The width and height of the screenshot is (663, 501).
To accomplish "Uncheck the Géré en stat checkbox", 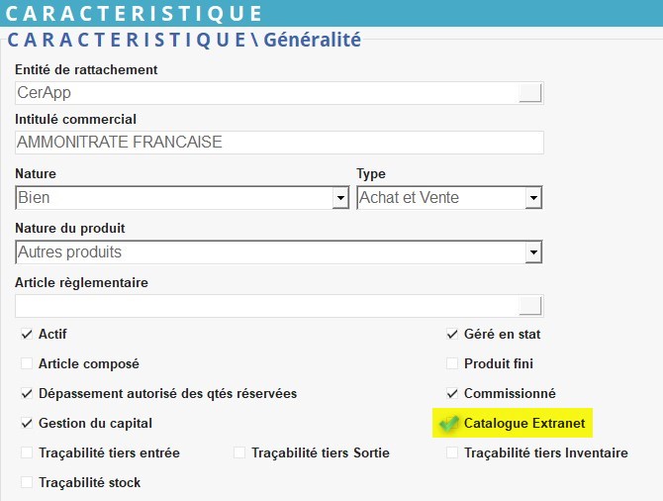I will 452,335.
